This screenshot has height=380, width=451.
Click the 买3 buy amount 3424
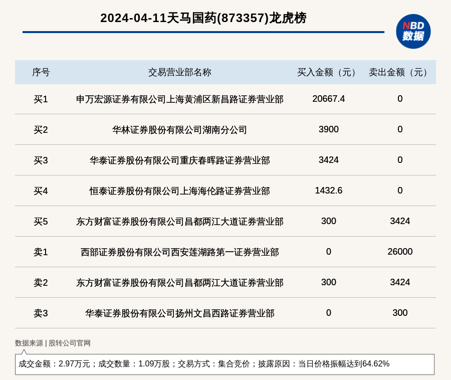pyautogui.click(x=328, y=160)
